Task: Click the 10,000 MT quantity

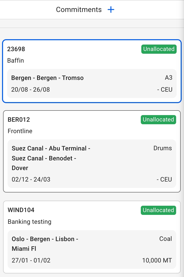Action: pyautogui.click(x=157, y=260)
